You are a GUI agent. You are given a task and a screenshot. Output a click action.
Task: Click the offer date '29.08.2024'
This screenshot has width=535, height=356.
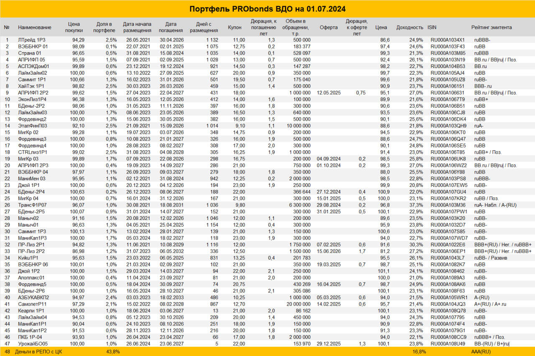(329, 205)
